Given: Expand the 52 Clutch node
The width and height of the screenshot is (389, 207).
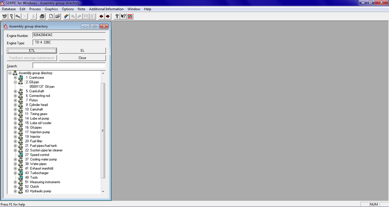Looking at the screenshot, I should (x=15, y=187).
